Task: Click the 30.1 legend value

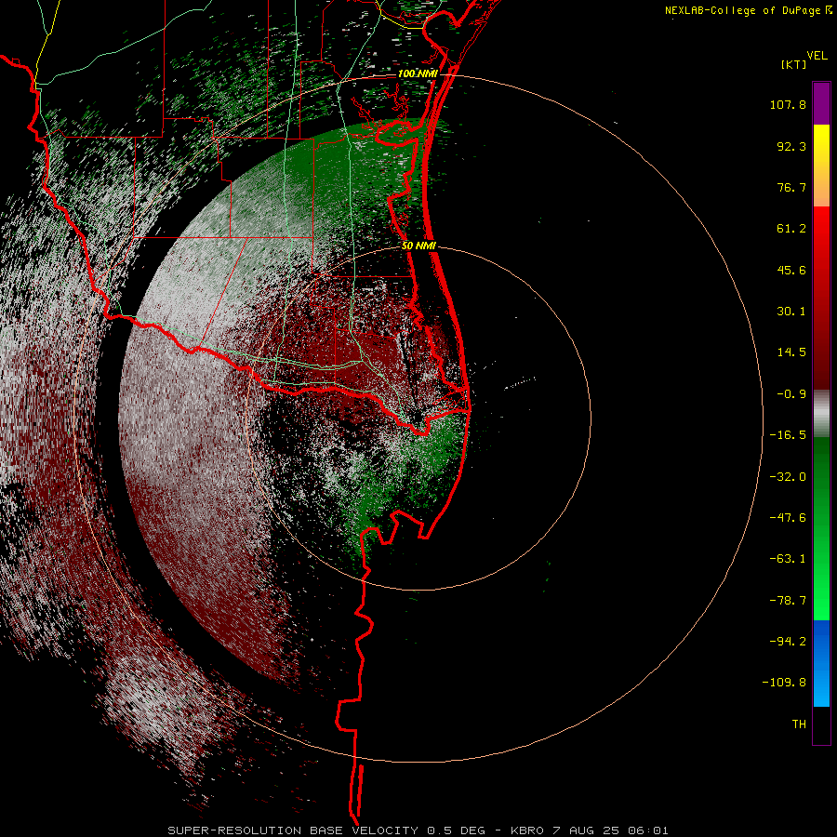Action: pos(791,312)
